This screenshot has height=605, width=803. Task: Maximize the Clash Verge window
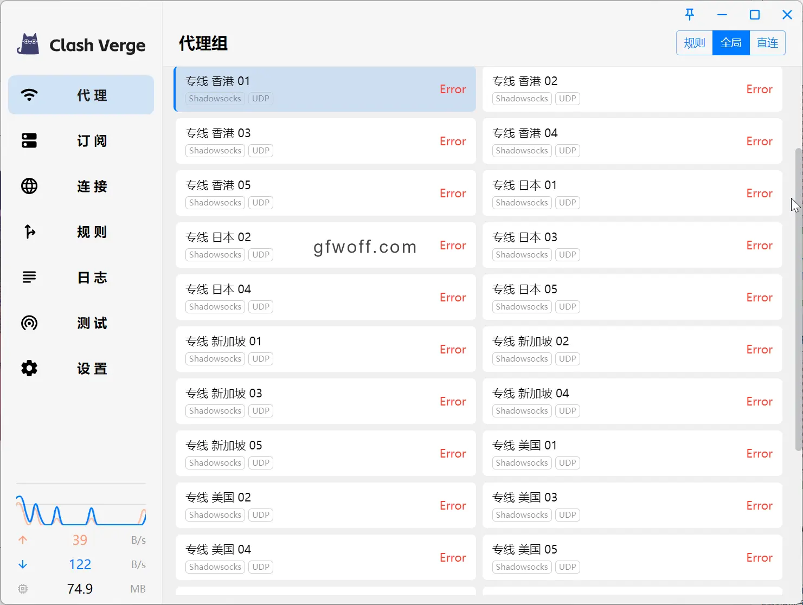click(x=755, y=15)
